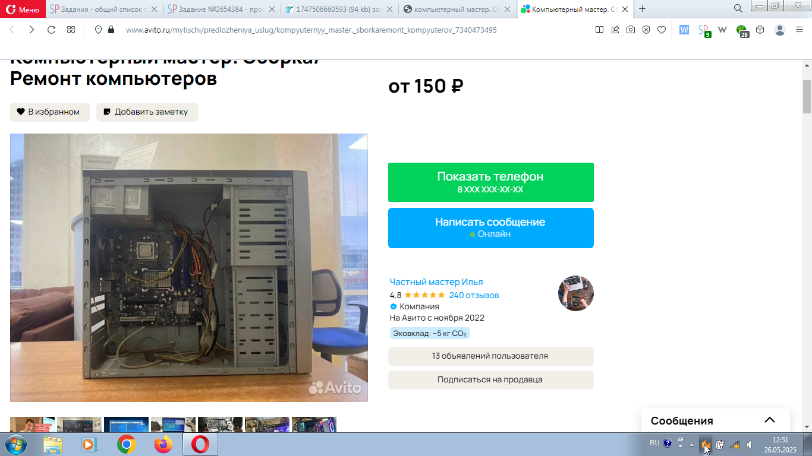The height and width of the screenshot is (456, 812).
Task: Click the Показать телефон button
Action: point(491,182)
